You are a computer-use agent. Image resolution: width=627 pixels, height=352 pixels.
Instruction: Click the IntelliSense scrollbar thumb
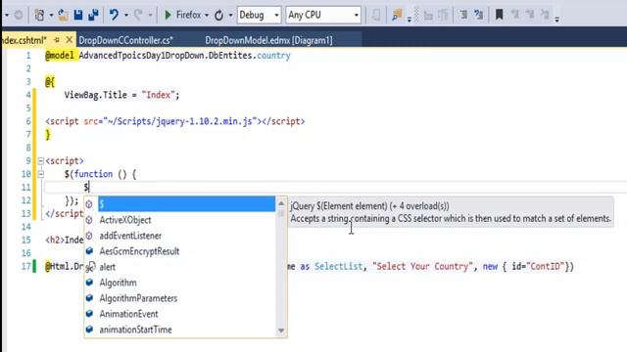click(x=281, y=214)
